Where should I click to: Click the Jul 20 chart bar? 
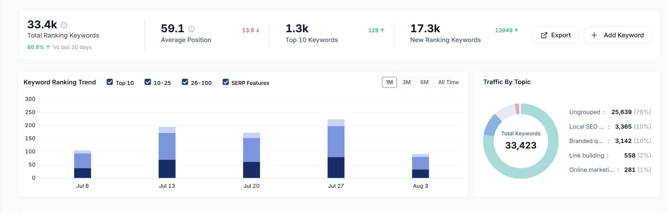pyautogui.click(x=251, y=155)
